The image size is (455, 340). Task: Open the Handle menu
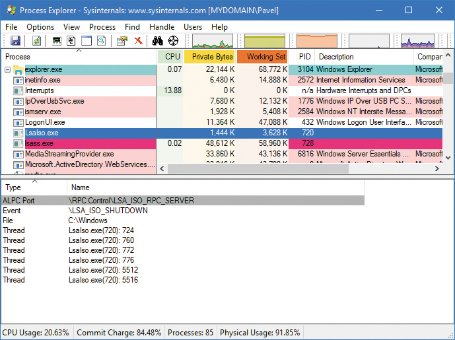(162, 27)
